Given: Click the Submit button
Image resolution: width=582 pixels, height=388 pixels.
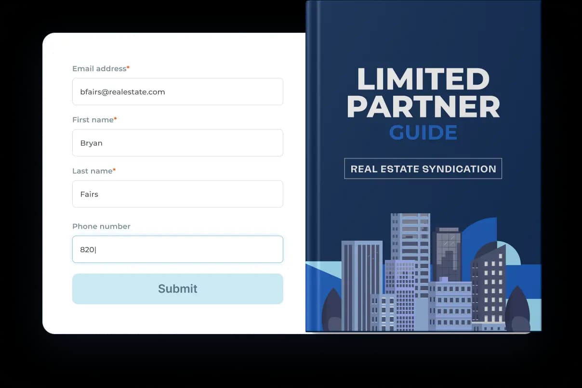Looking at the screenshot, I should point(177,289).
